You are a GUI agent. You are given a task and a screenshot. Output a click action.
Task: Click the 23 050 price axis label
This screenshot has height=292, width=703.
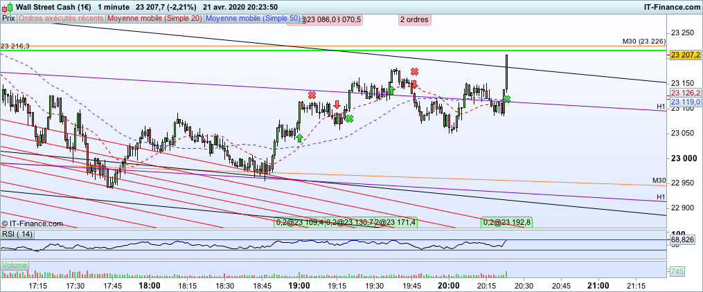pos(682,133)
